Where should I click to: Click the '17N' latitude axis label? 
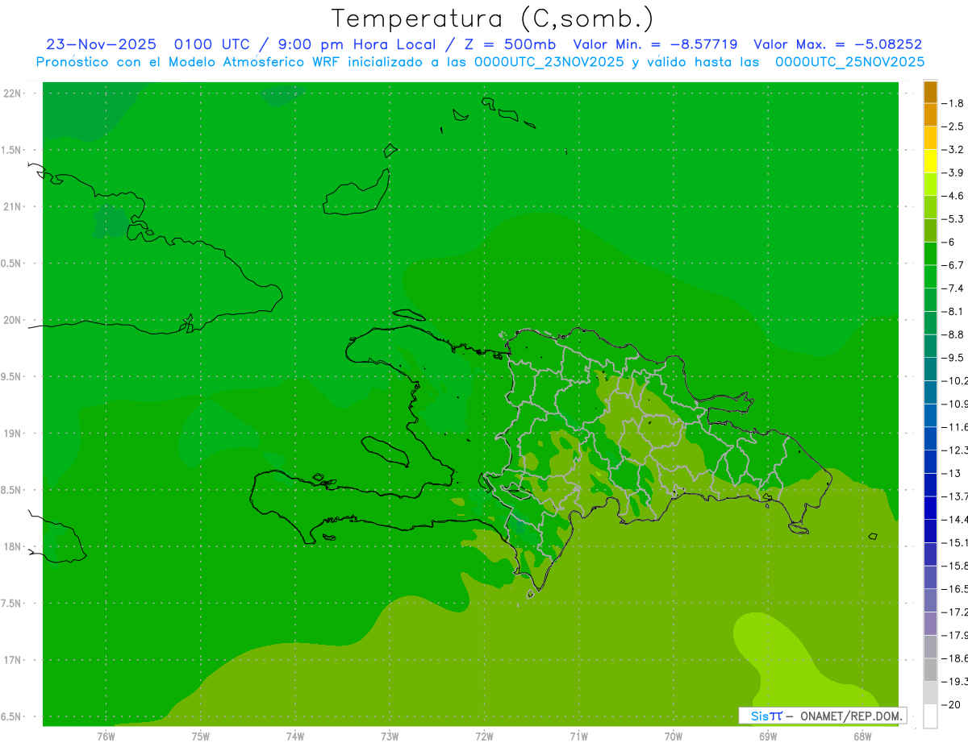coord(11,660)
